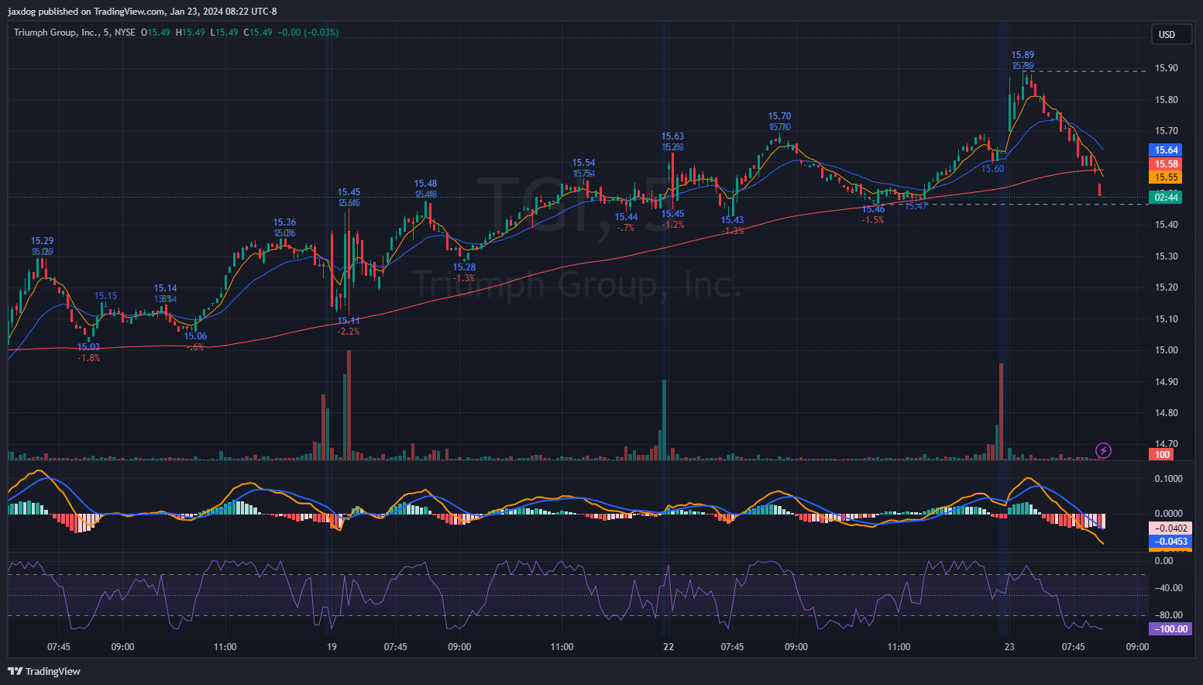
Task: Click the purple lightning bolt icon
Action: 1104,450
